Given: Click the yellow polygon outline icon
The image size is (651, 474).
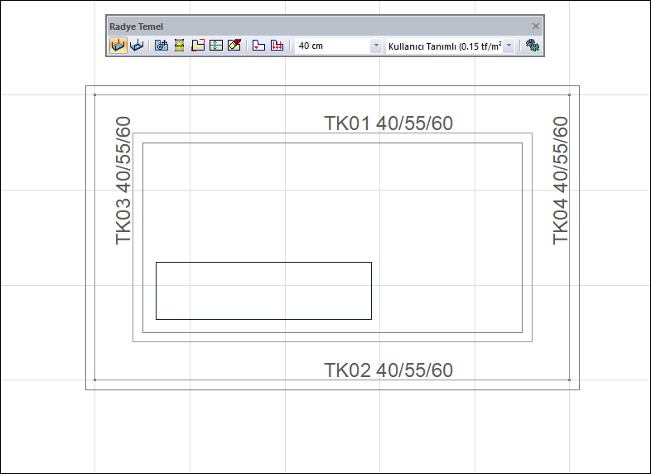Looking at the screenshot, I should pos(198,46).
